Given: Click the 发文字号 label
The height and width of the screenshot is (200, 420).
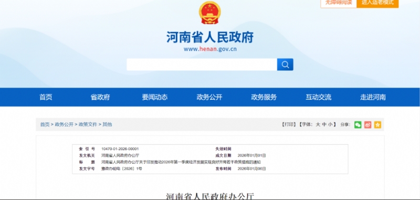Looking at the screenshot, I should [87, 169].
